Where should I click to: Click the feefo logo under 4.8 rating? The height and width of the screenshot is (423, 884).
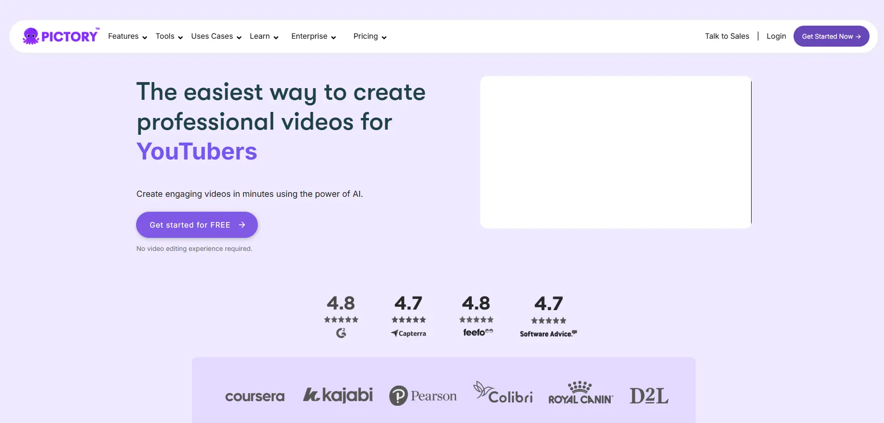click(x=478, y=332)
